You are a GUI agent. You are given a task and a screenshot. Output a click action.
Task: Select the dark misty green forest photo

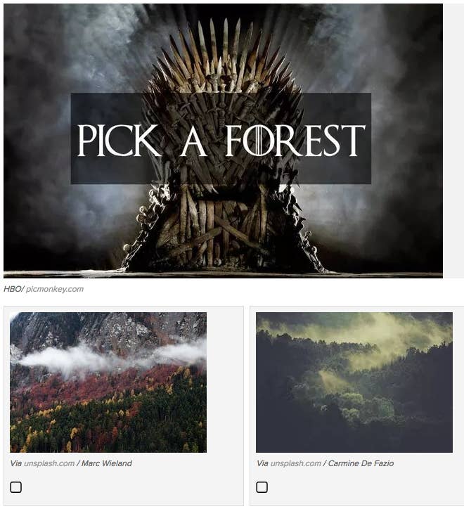point(354,382)
